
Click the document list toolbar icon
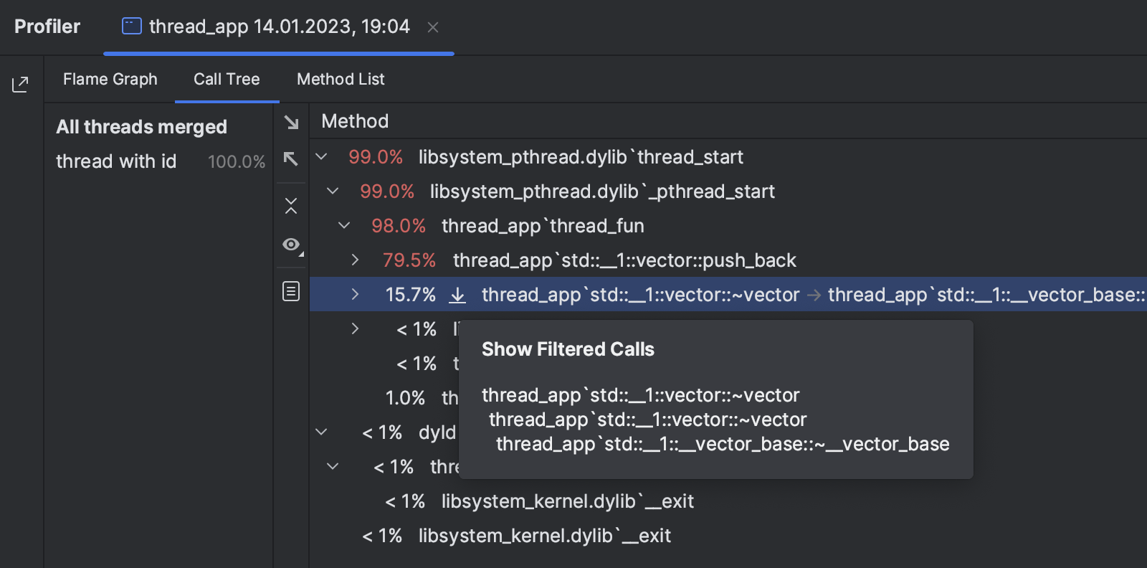coord(291,291)
